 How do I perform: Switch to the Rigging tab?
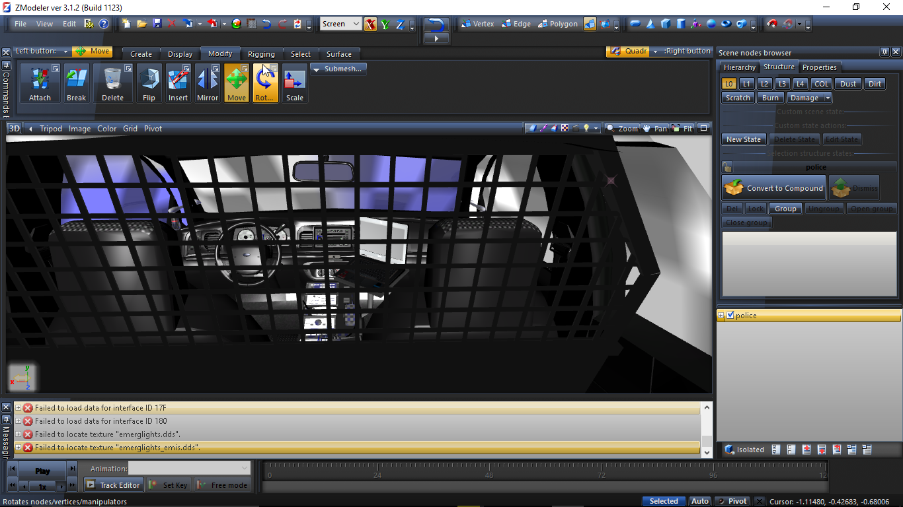(261, 54)
